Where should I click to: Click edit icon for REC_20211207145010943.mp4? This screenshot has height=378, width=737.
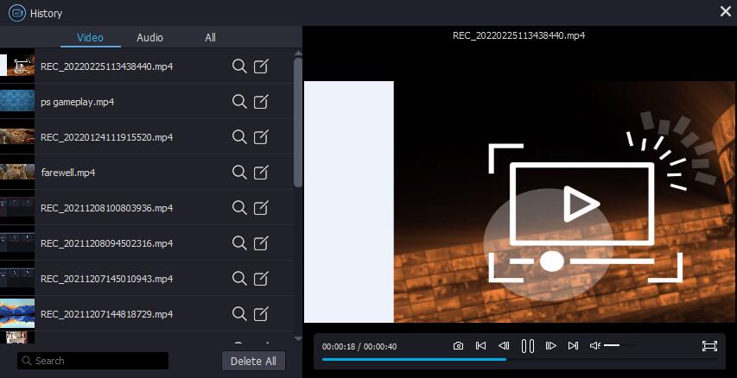pyautogui.click(x=261, y=279)
